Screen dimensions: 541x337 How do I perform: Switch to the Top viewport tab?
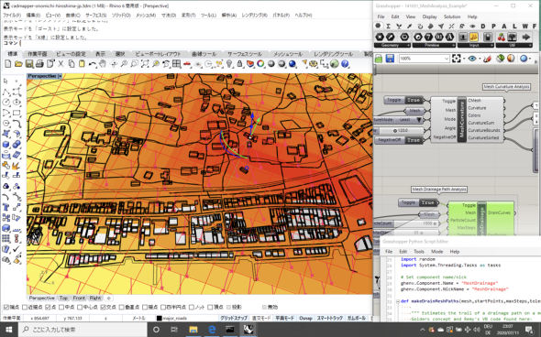pos(63,298)
